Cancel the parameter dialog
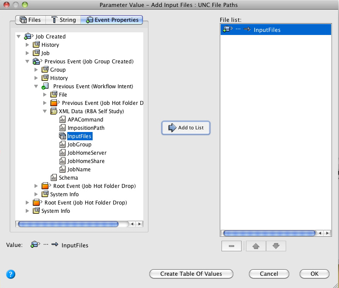Image resolution: width=339 pixels, height=288 pixels. [x=269, y=274]
